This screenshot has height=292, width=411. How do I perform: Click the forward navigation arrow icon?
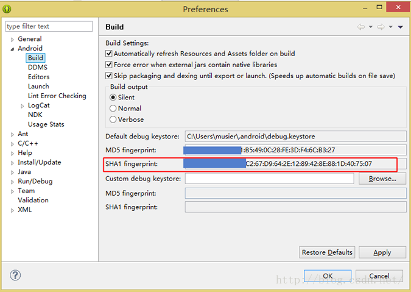[381, 27]
